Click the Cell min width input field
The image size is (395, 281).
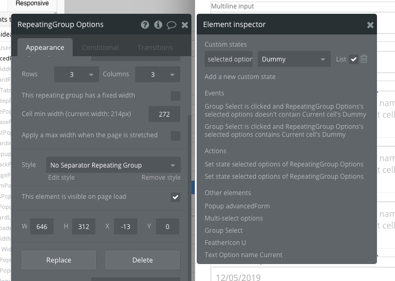click(x=164, y=114)
